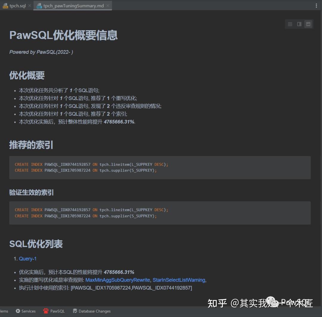This screenshot has width=322, height=317.
Task: Toggle the split editor-and-preview layout
Action: coord(299,24)
